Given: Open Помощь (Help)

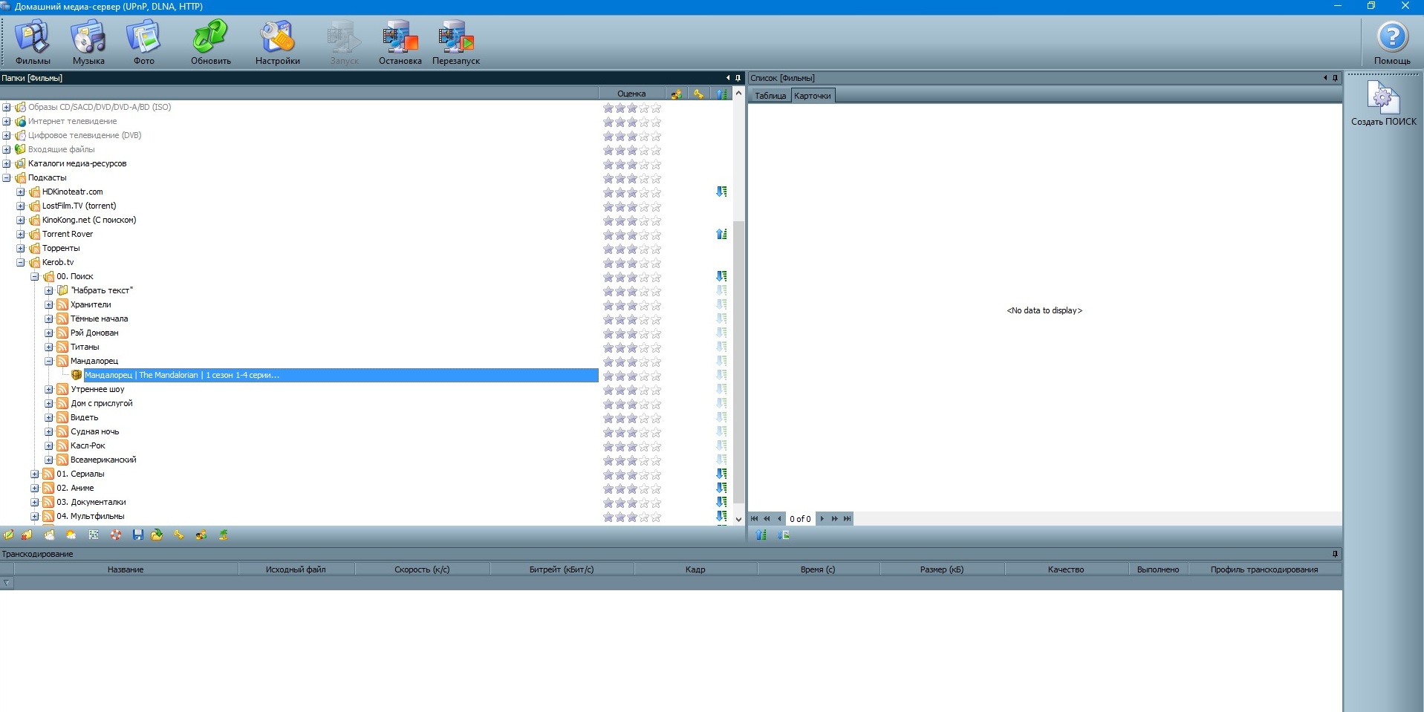Looking at the screenshot, I should coord(1391,43).
